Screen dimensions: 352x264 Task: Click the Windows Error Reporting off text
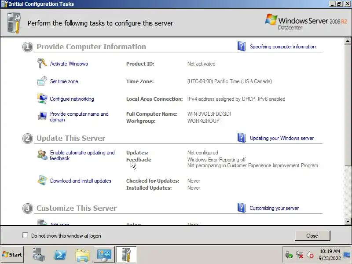point(216,160)
